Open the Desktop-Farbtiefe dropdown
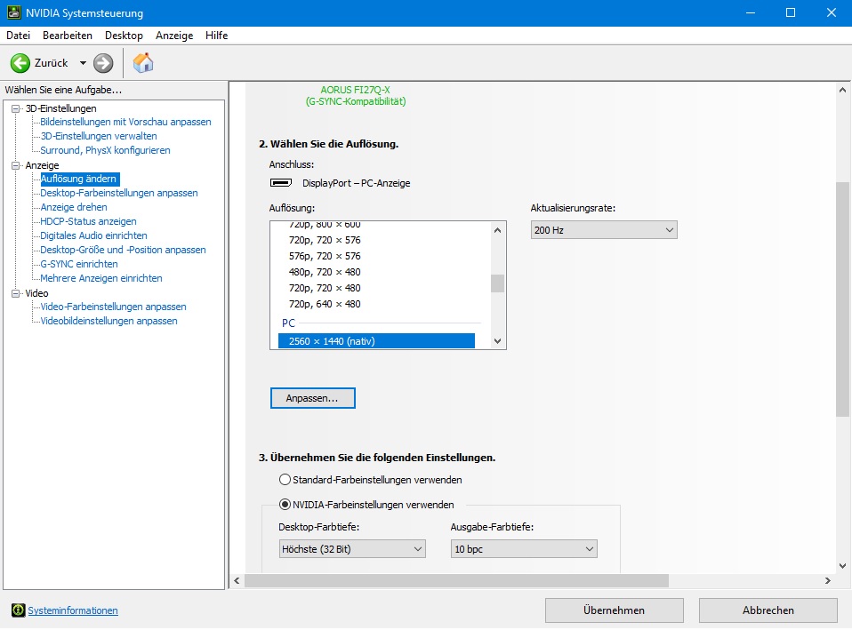 coord(352,549)
